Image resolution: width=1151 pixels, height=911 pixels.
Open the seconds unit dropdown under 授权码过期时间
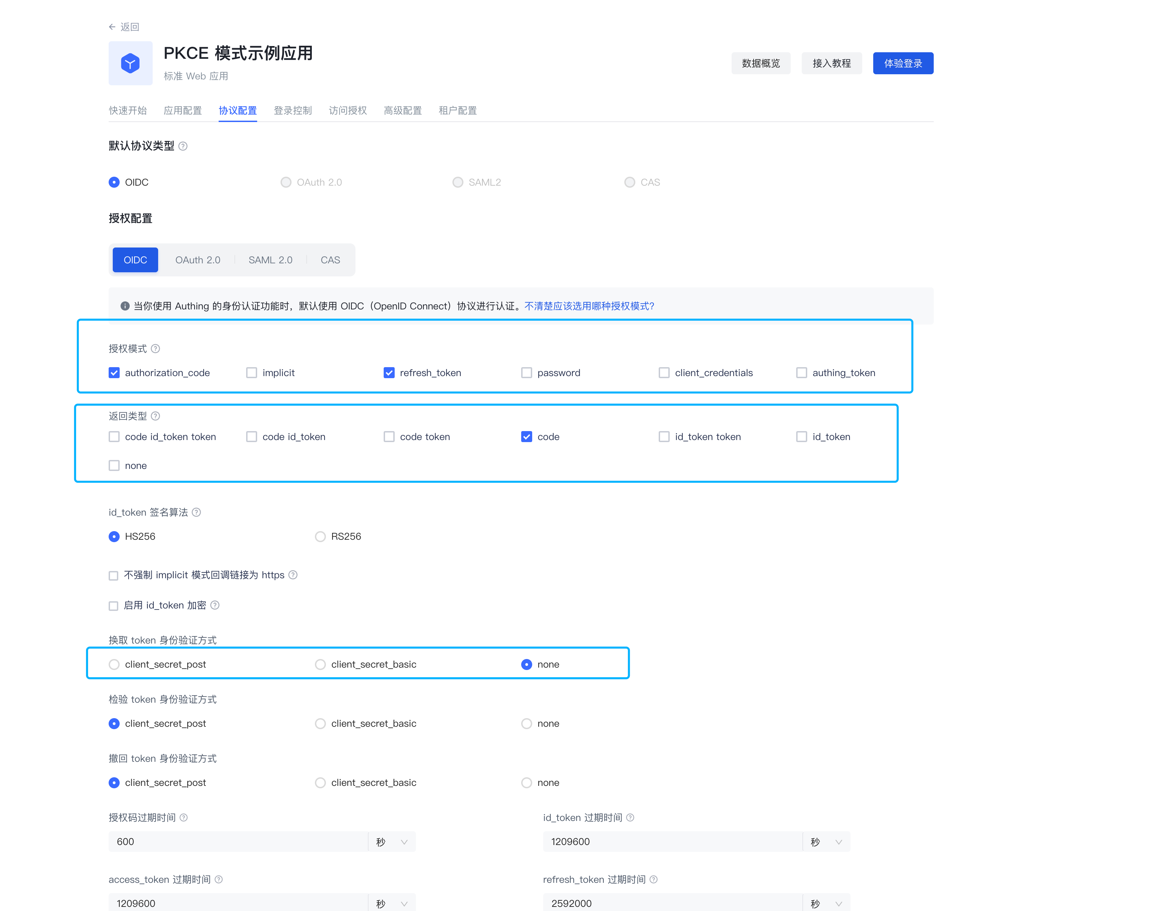pos(392,842)
